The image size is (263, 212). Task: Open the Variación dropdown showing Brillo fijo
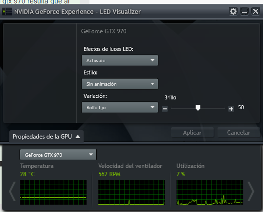(120, 107)
